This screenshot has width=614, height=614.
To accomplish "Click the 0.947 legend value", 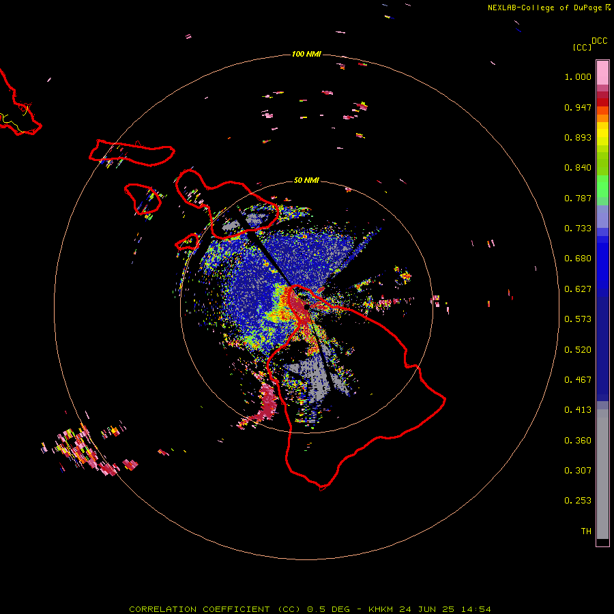I will click(x=578, y=107).
